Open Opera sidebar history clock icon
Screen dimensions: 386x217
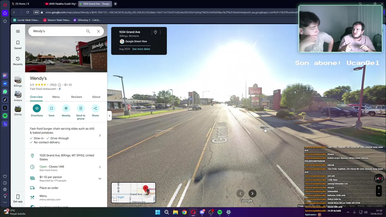click(x=5, y=183)
